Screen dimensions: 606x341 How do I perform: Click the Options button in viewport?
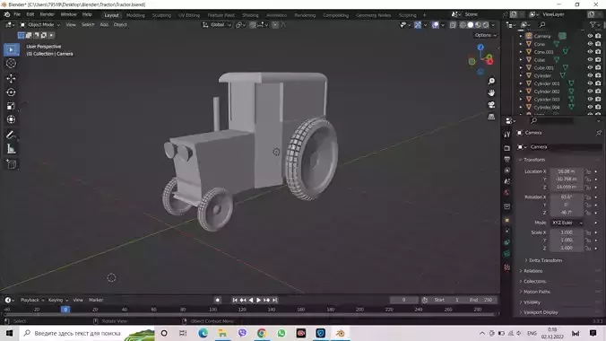coord(485,35)
